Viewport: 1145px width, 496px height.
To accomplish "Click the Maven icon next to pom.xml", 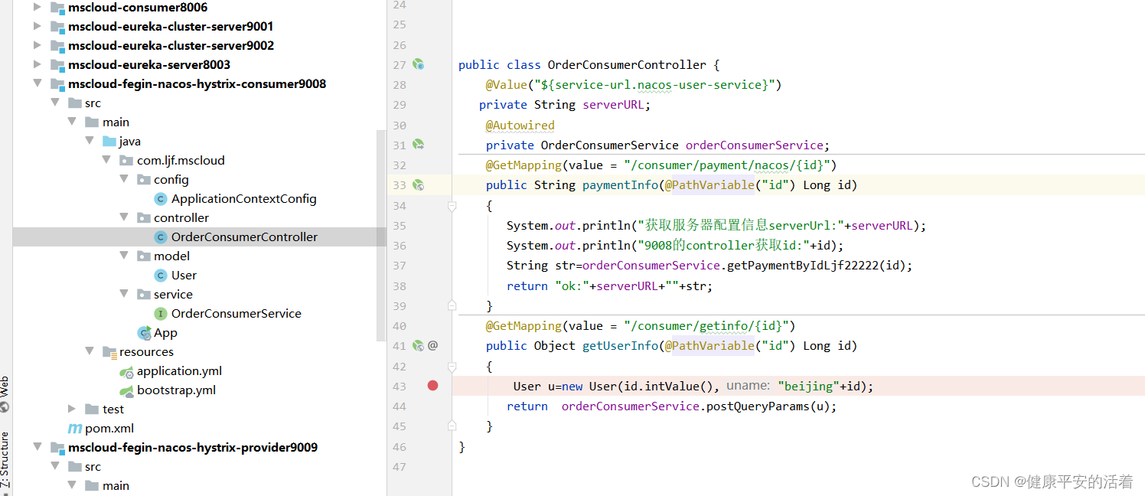I will coord(74,428).
